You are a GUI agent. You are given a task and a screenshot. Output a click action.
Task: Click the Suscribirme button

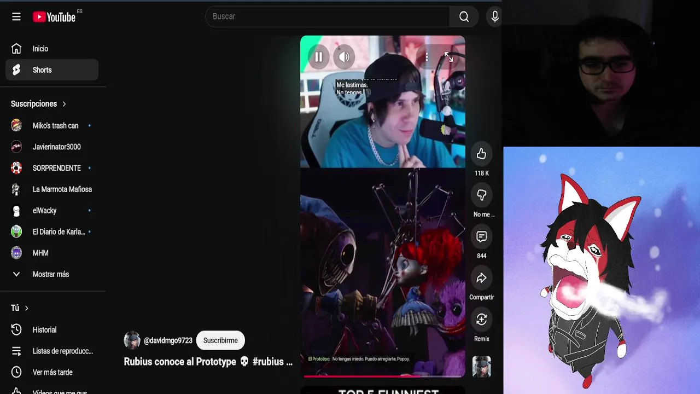coord(220,340)
